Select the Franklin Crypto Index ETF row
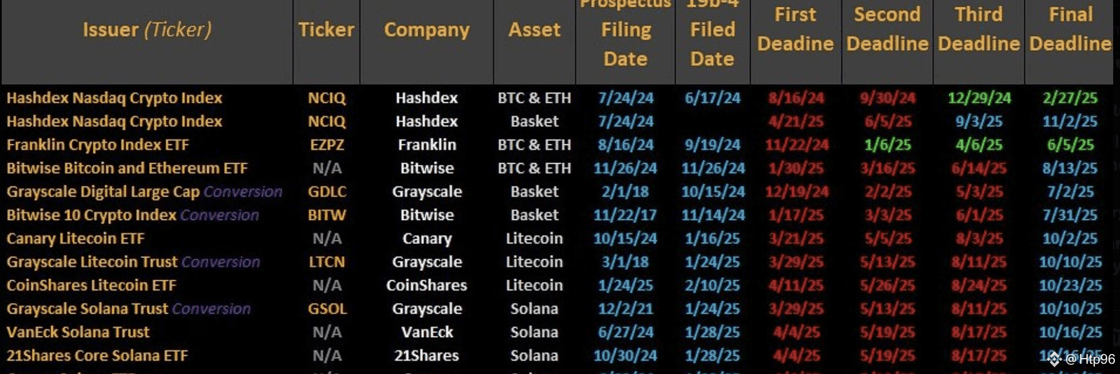 coord(558,145)
